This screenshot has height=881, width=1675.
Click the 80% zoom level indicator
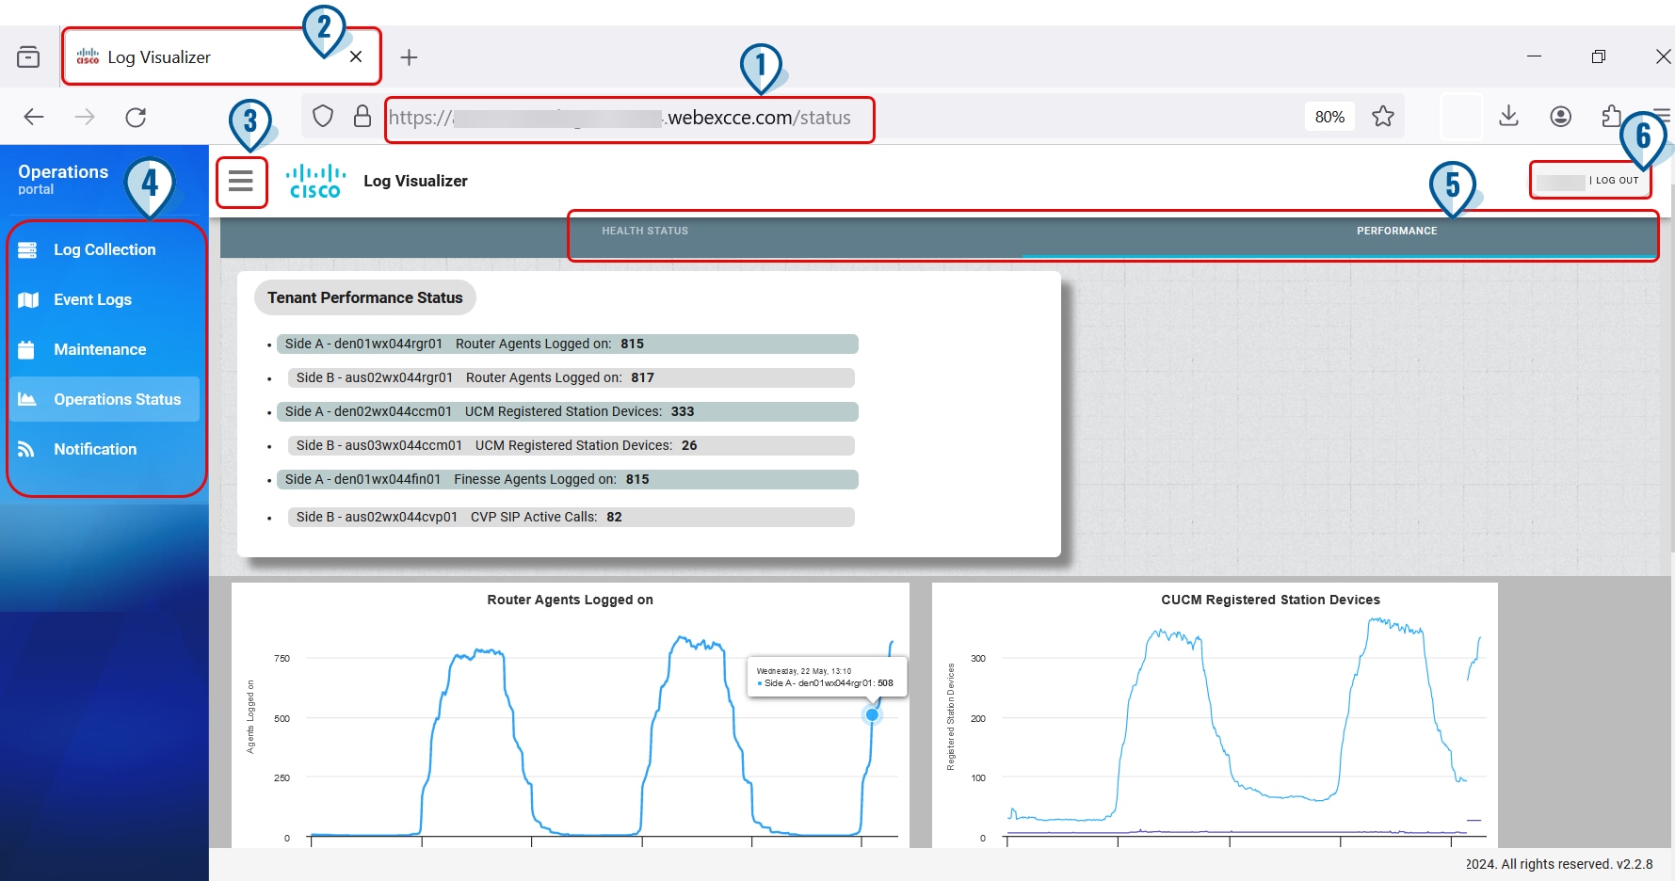point(1329,117)
